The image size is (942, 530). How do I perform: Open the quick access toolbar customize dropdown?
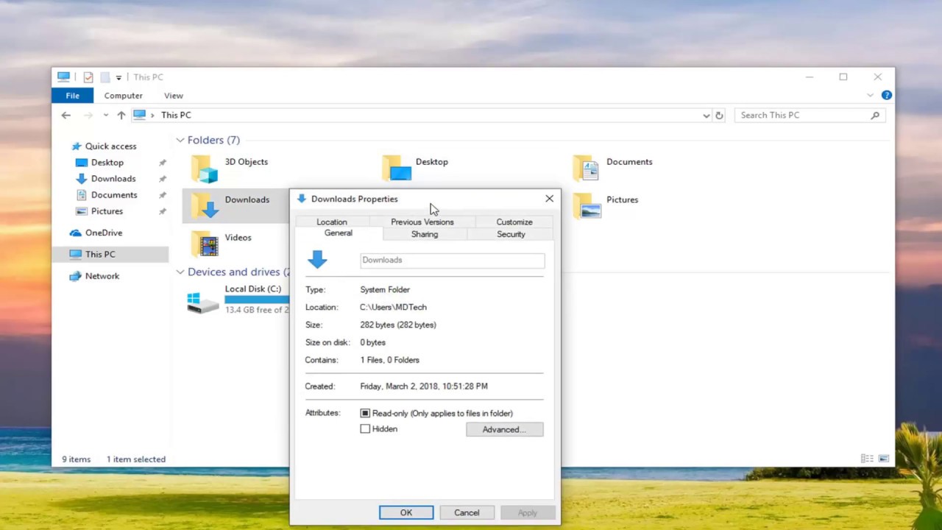click(118, 77)
